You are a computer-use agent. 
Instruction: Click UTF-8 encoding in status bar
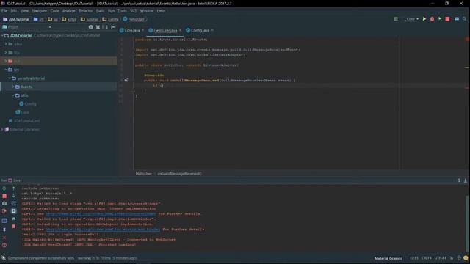tap(440, 258)
